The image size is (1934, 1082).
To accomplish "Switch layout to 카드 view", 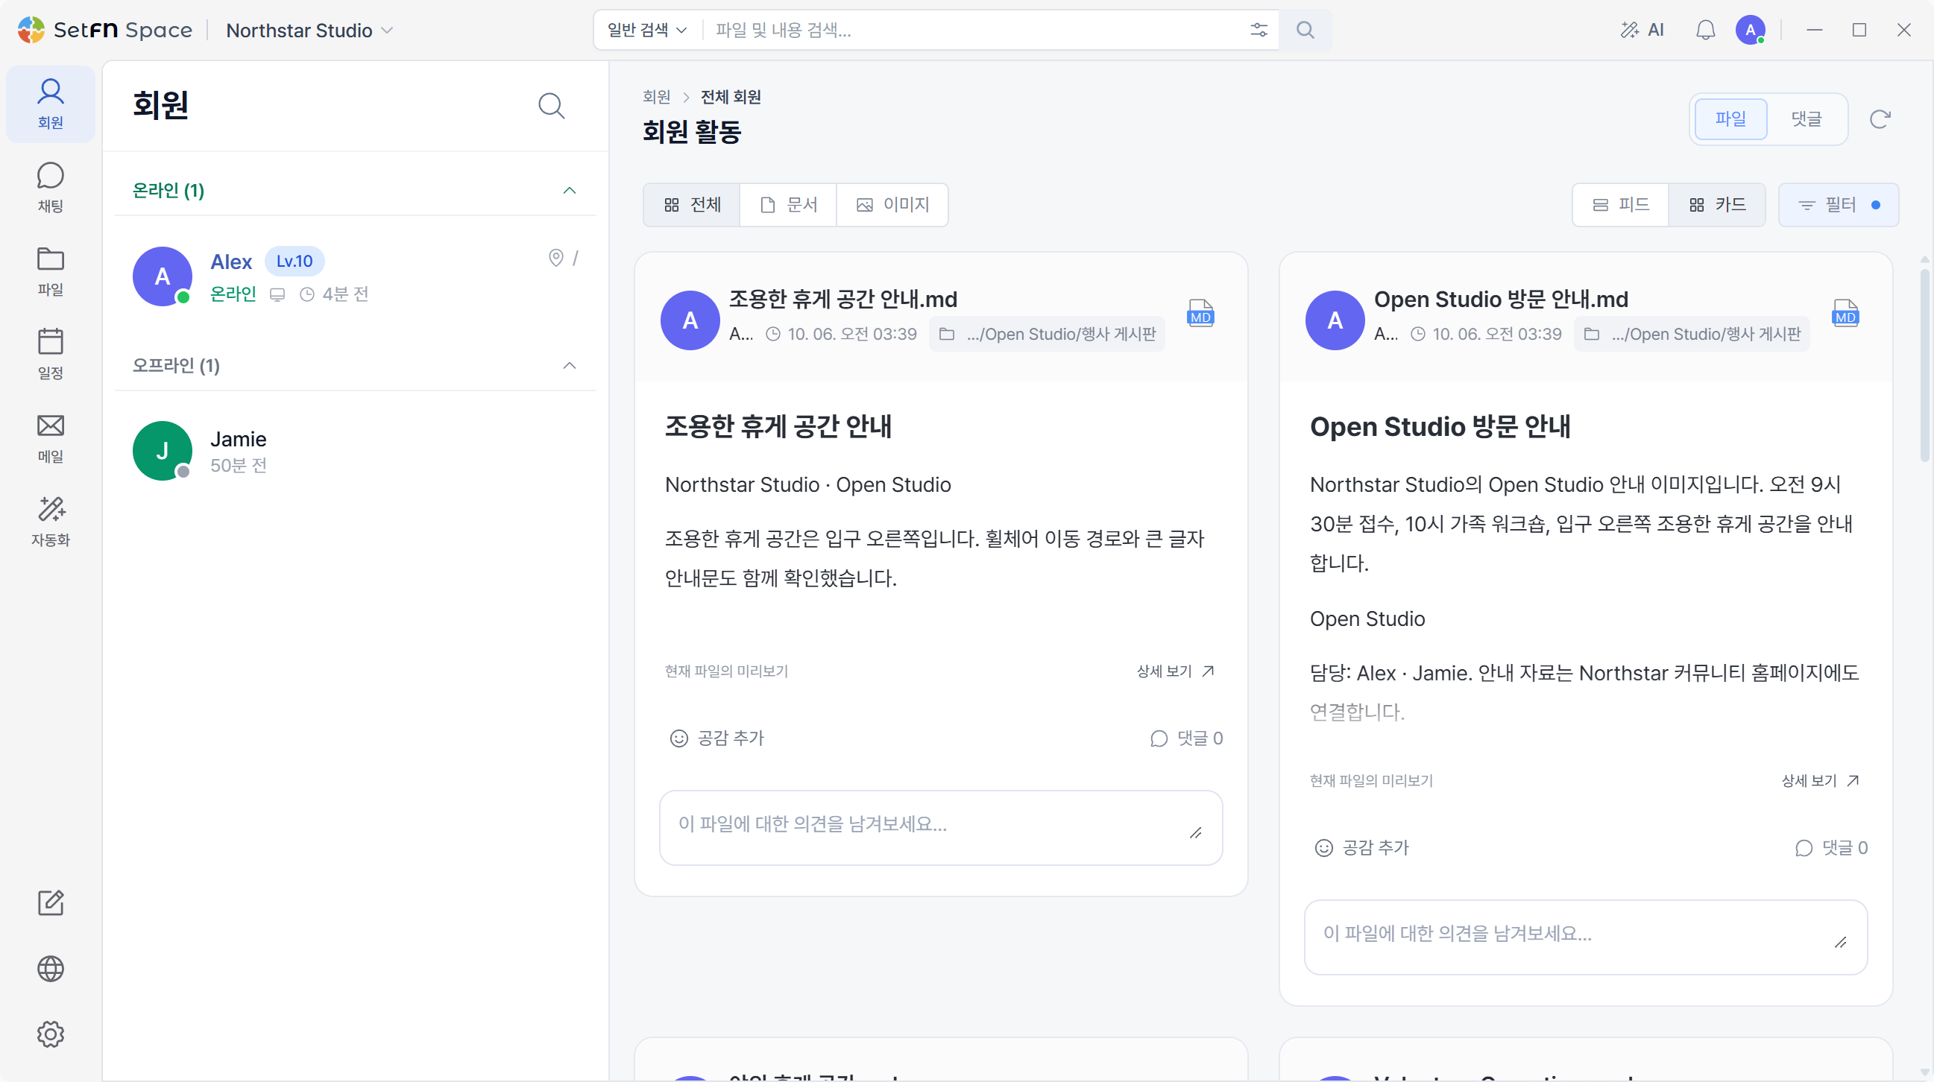I will coord(1717,205).
